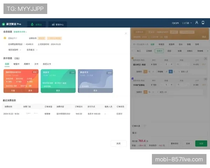Screen dimensions: 210x168
Task: Select the 周期卡 card filter tab
Action: tap(27, 64)
